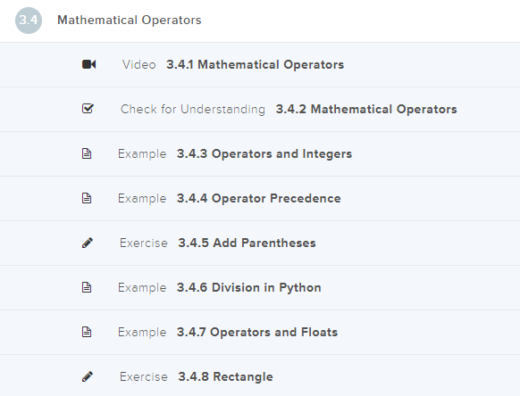520x396 pixels.
Task: Click the Video label in first row
Action: (x=139, y=64)
